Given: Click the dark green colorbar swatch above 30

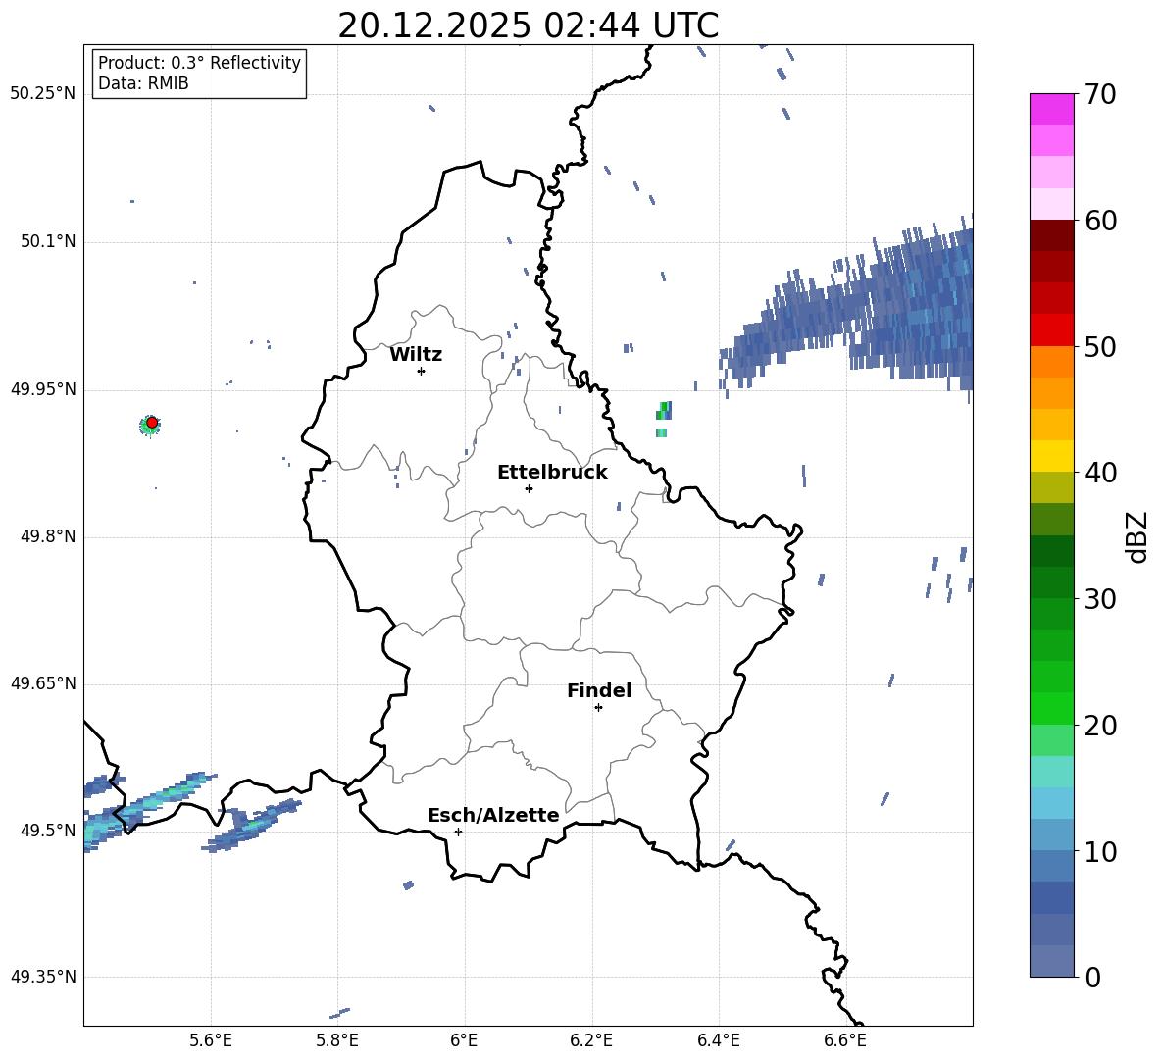Looking at the screenshot, I should [1052, 581].
